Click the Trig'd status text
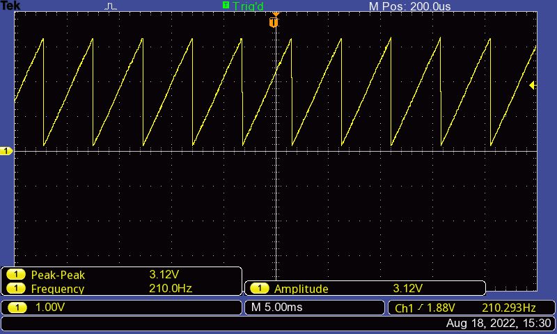Image resolution: width=557 pixels, height=334 pixels. coord(249,6)
